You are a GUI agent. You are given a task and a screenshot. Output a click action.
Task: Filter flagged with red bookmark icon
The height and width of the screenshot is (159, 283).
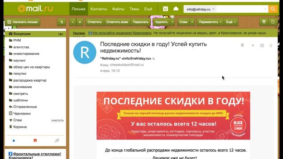pyautogui.click(x=35, y=140)
